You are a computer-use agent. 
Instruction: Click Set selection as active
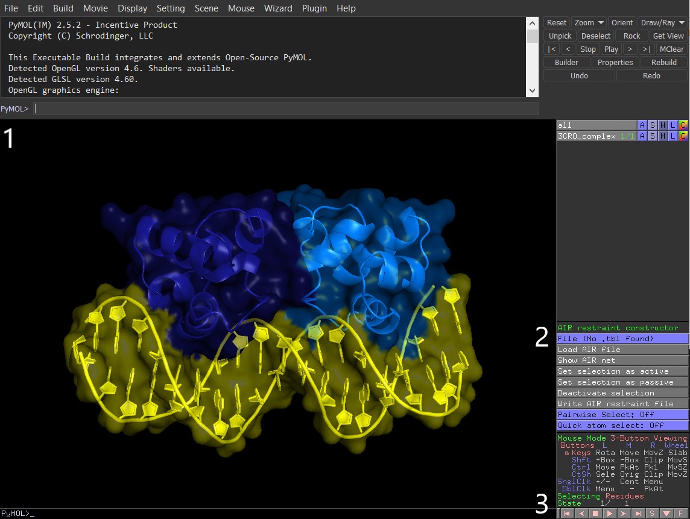(x=622, y=371)
